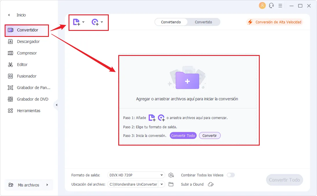This screenshot has width=317, height=196.
Task: Enable Conversión de Alta Velocidad
Action: (274, 22)
